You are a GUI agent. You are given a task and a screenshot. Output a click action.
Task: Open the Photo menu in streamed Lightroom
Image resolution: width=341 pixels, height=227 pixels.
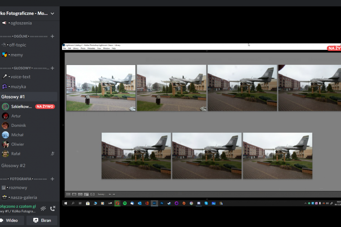[x=83, y=49]
